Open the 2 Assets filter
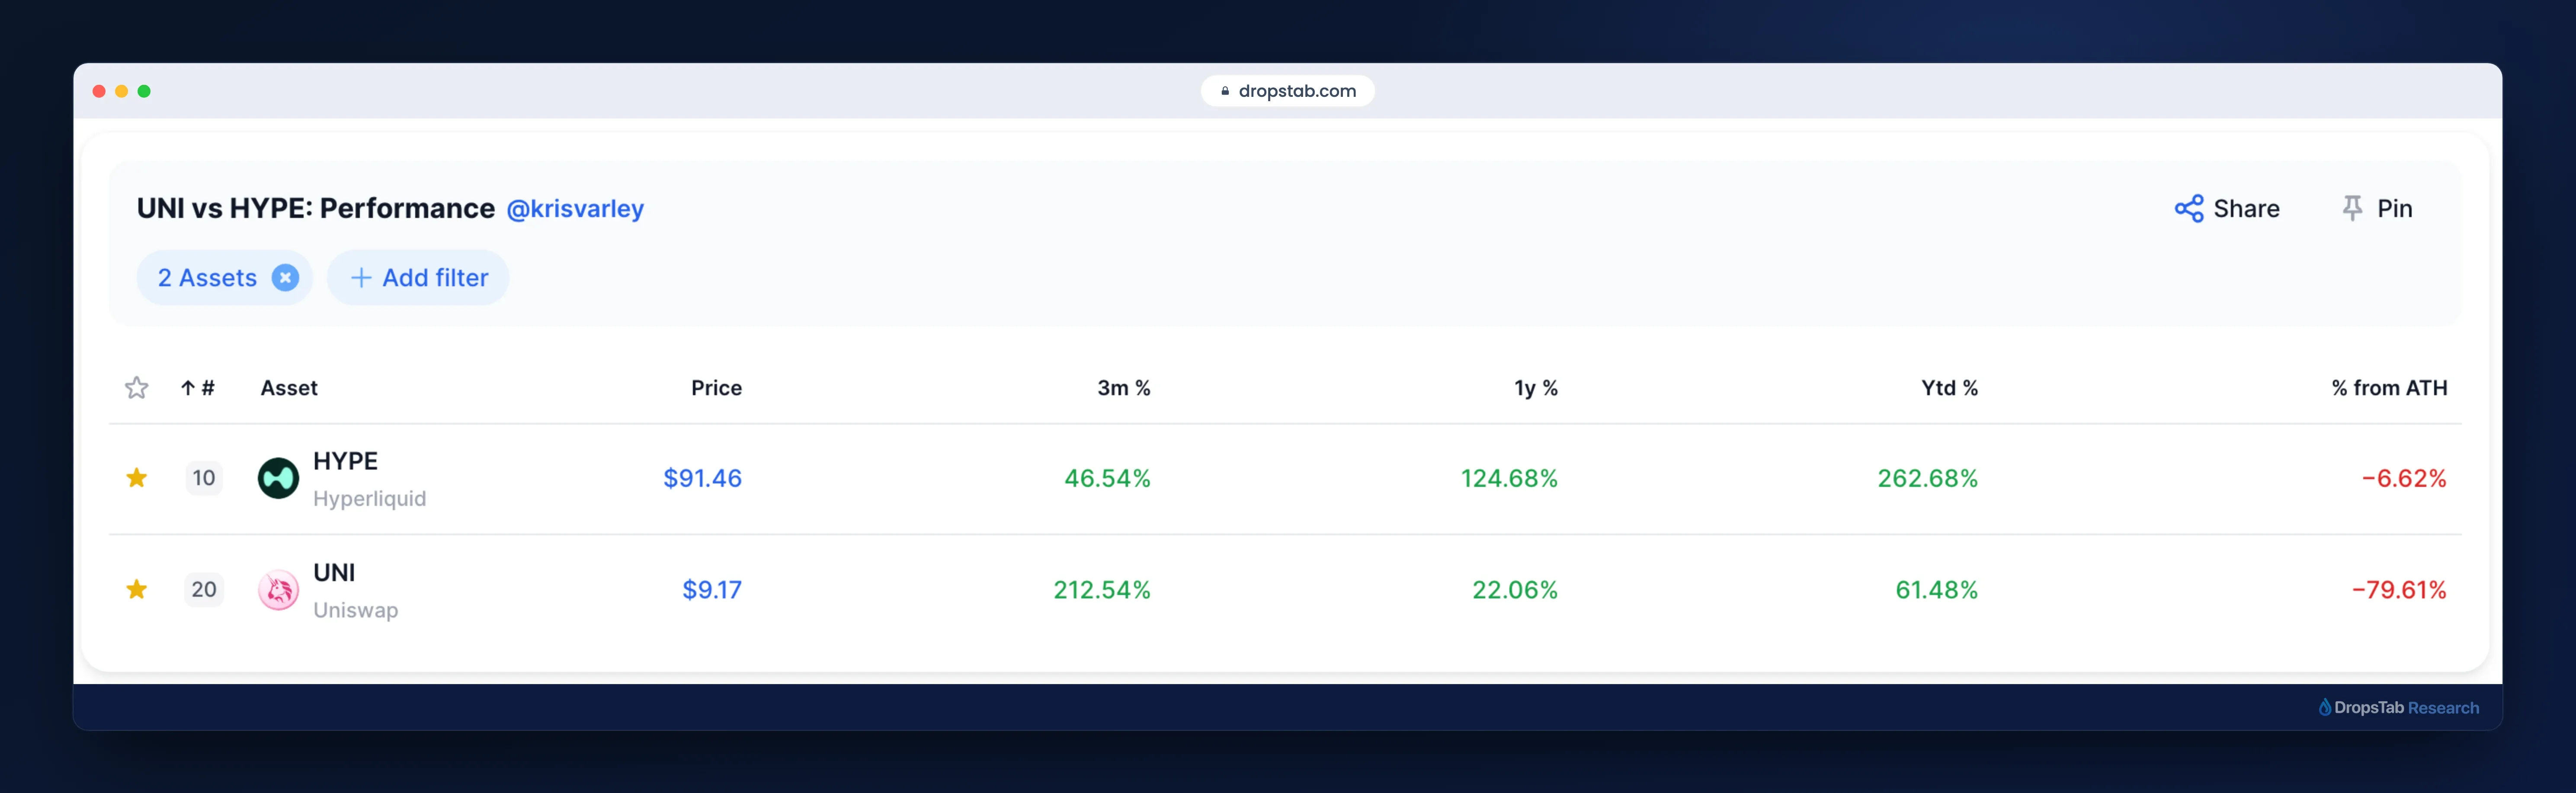The image size is (2576, 793). click(207, 278)
